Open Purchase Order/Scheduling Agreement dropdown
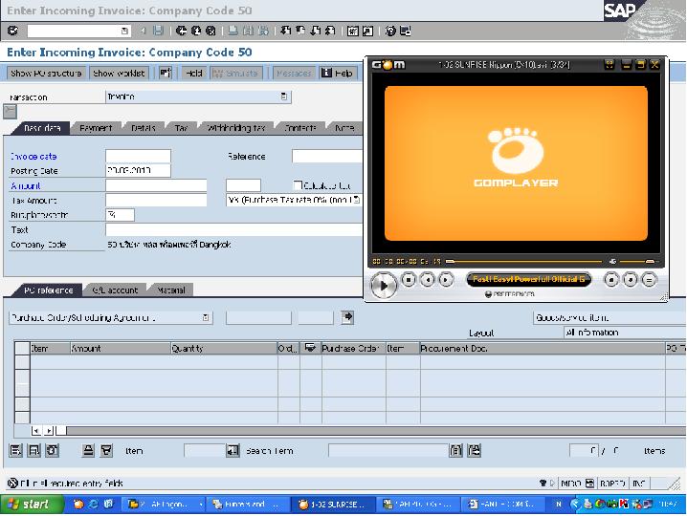Image resolution: width=687 pixels, height=516 pixels. coord(206,317)
